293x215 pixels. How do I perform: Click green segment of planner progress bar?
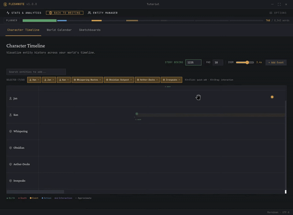(40, 21)
